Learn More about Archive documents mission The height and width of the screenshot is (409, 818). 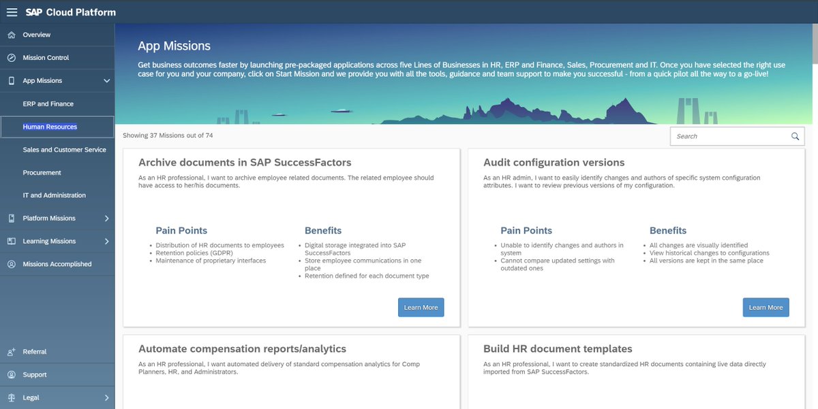pos(421,308)
